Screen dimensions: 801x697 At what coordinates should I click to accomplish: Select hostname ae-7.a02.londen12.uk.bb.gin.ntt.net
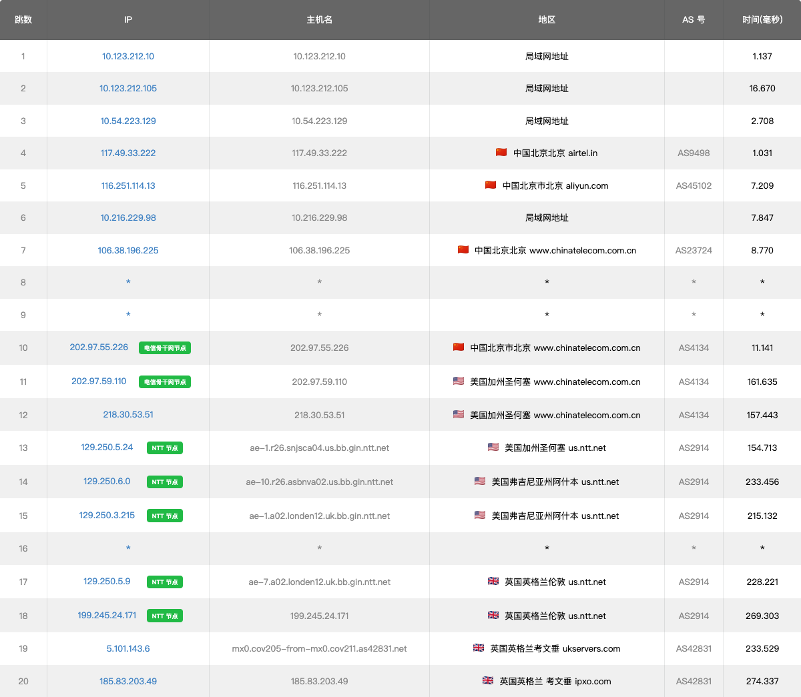click(319, 582)
